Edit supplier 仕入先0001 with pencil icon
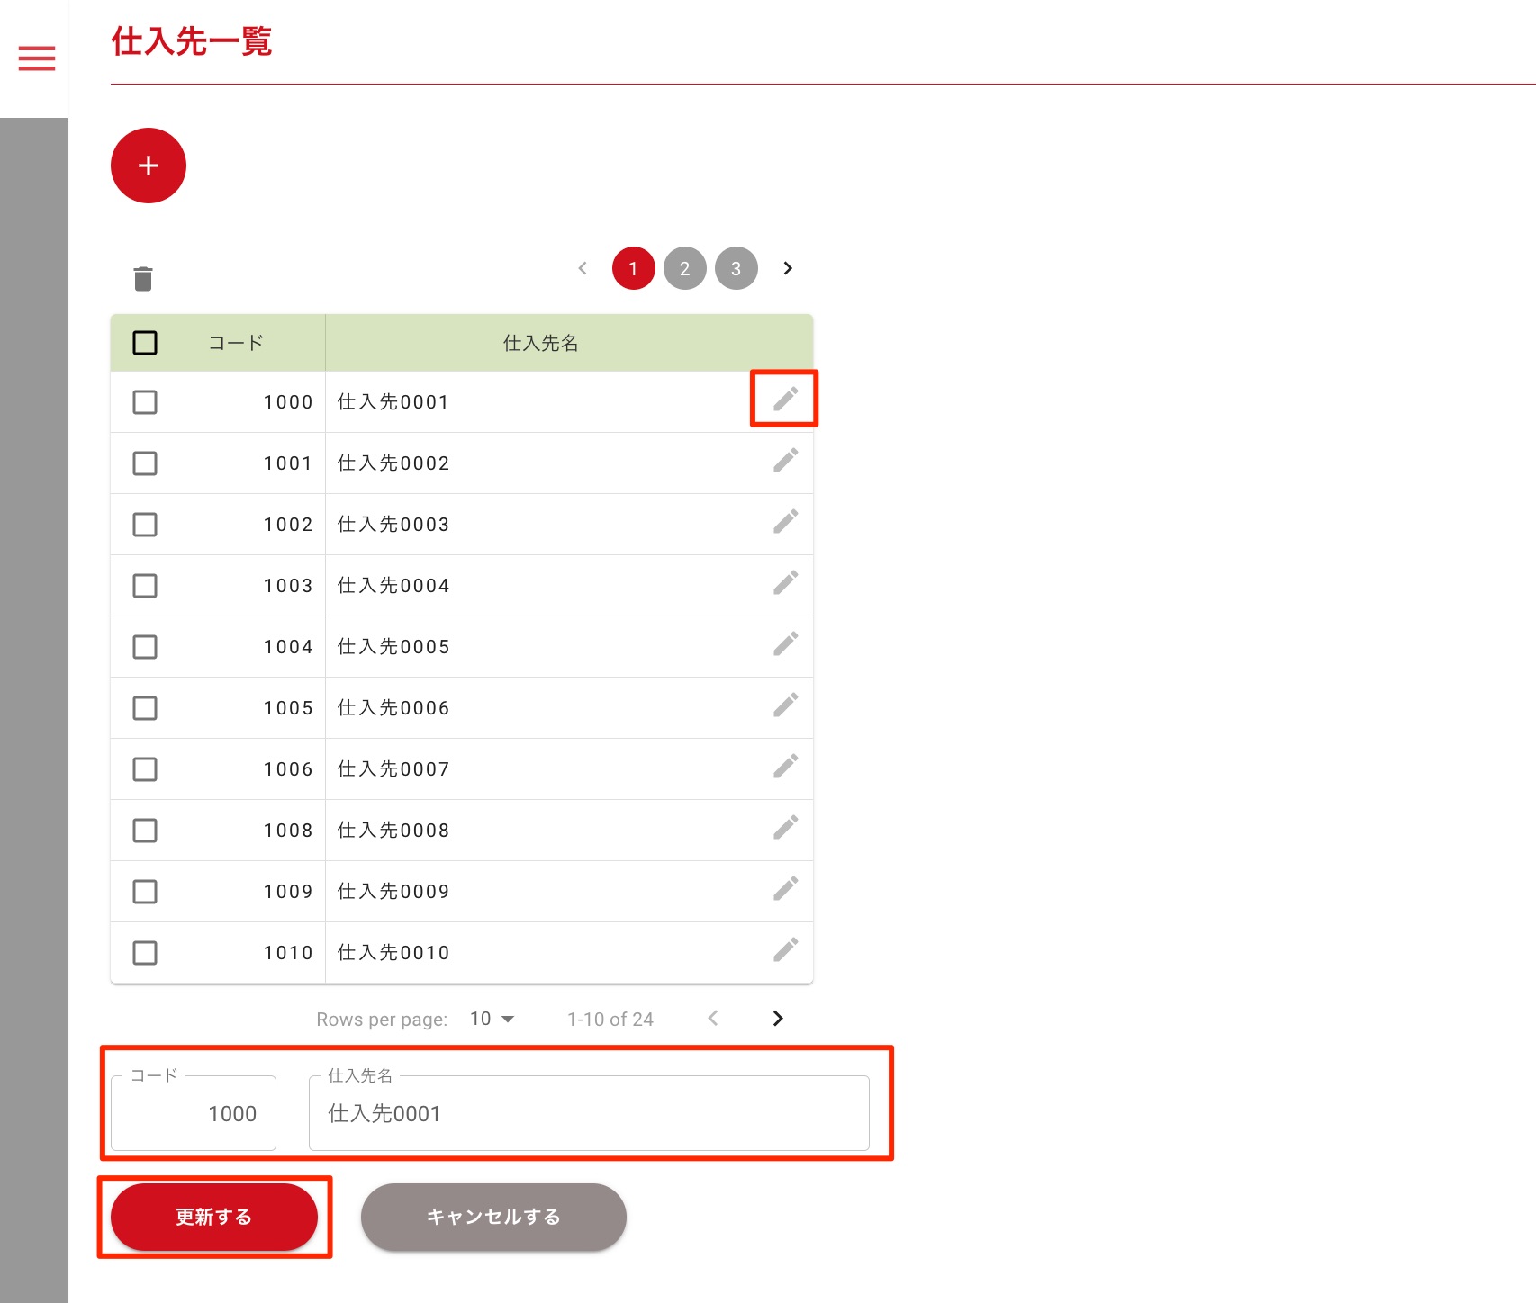The height and width of the screenshot is (1303, 1536). pyautogui.click(x=785, y=399)
